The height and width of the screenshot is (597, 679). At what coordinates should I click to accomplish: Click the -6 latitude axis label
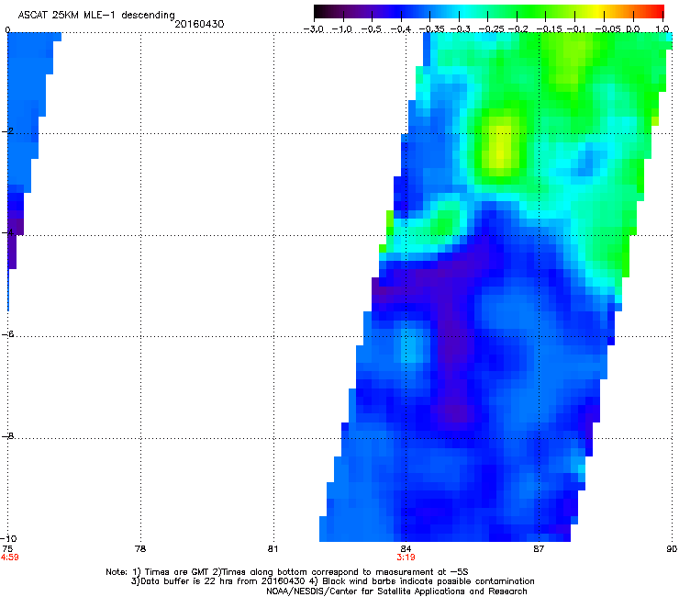click(7, 334)
